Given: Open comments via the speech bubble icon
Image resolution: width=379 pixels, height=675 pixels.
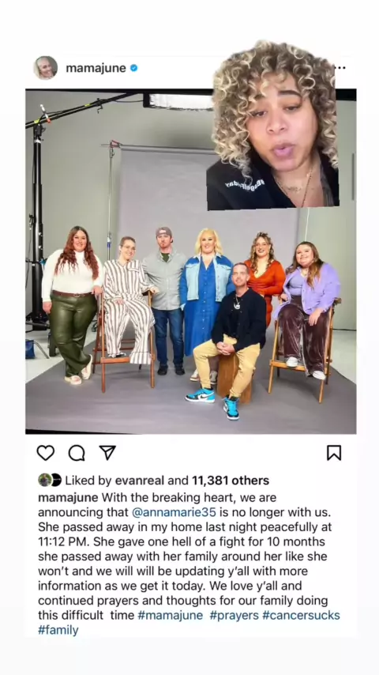Looking at the screenshot, I should (x=77, y=452).
